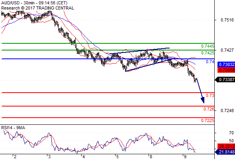The width and height of the screenshot is (235, 159).
Task: Click the blue 0.73832 moving average value tag
Action: tap(226, 64)
